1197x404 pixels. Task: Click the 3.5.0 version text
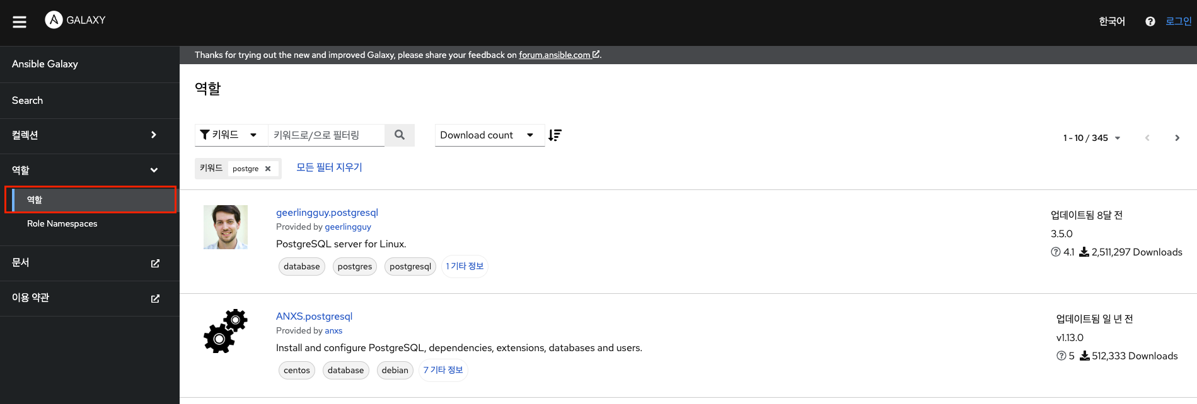pos(1061,233)
